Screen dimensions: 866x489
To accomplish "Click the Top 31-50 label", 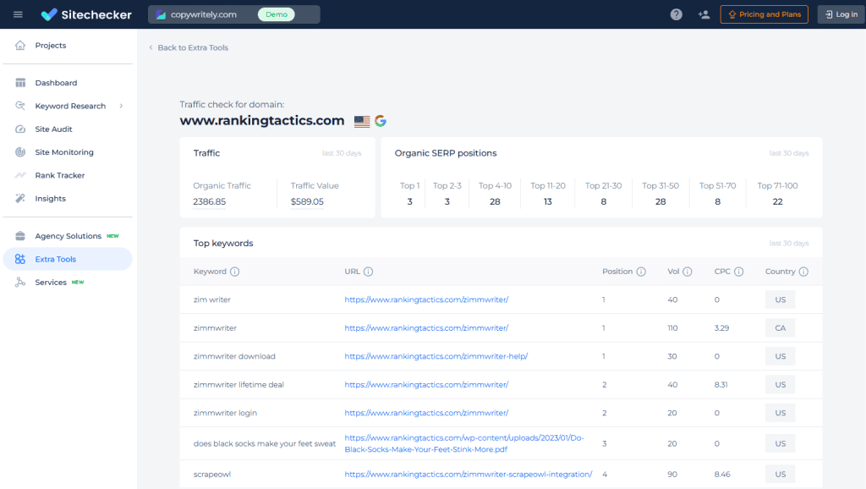I will pyautogui.click(x=660, y=185).
